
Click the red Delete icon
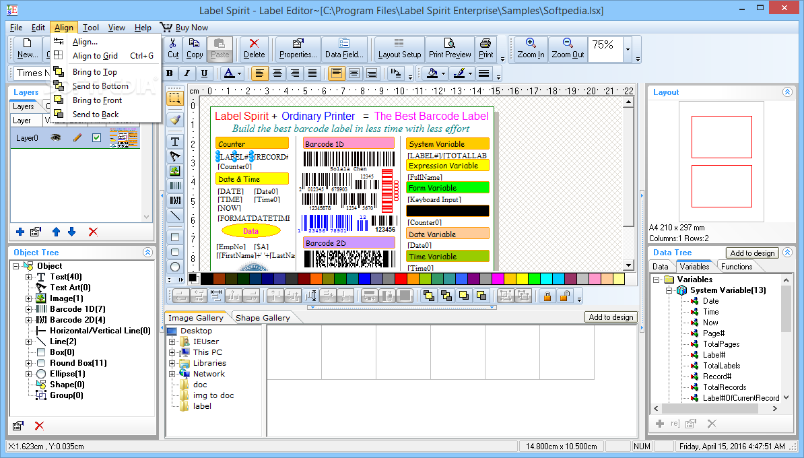point(254,48)
